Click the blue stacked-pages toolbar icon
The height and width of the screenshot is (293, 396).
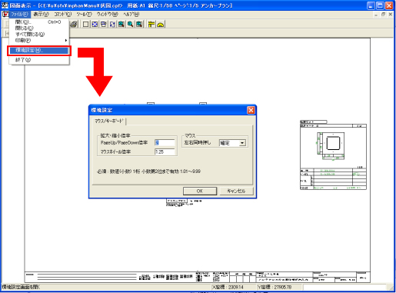point(104,25)
